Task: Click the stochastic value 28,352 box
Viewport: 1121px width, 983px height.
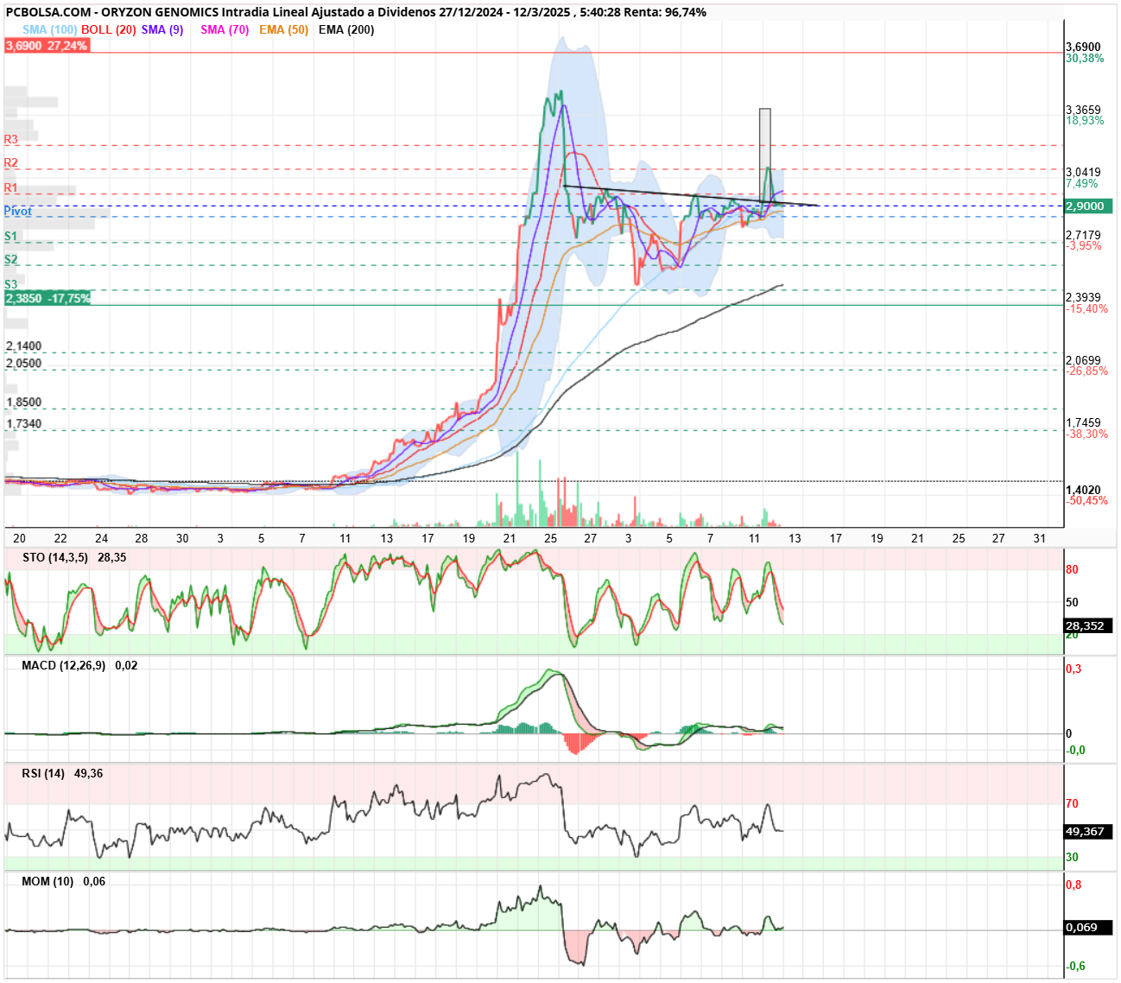Action: pyautogui.click(x=1088, y=625)
